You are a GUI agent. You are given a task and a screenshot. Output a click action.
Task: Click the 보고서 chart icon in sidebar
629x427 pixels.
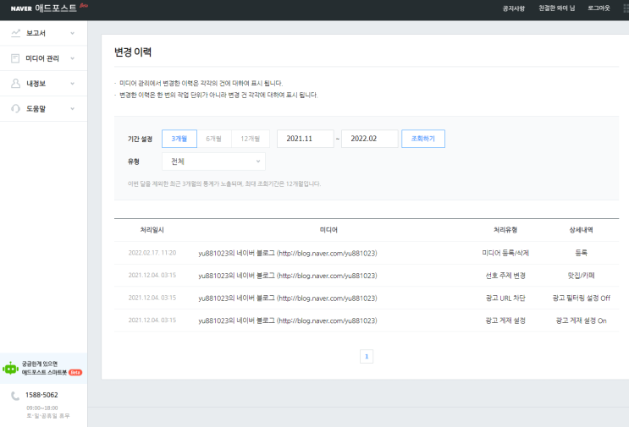15,33
